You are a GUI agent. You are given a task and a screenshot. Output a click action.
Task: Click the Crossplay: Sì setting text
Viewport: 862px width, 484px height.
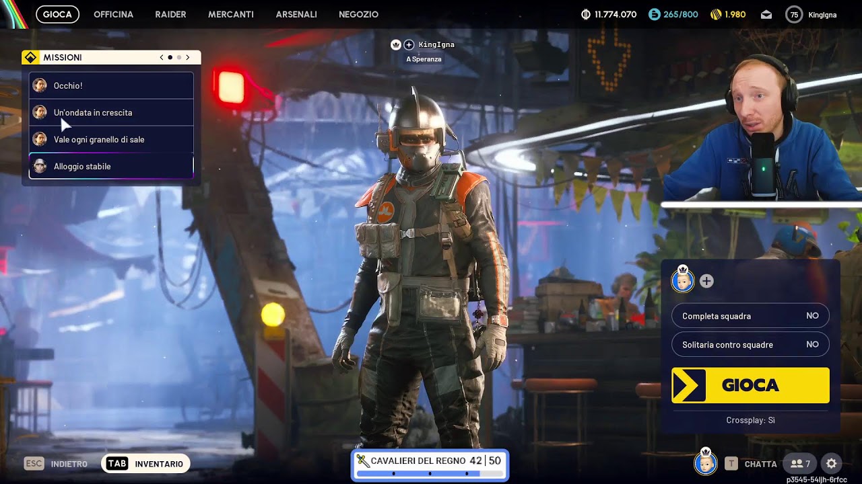(x=750, y=420)
